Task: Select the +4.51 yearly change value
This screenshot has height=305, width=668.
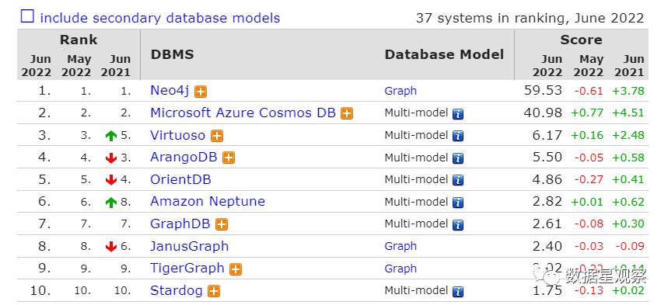Action: 628,113
